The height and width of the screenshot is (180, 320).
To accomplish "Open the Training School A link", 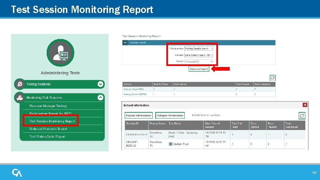I will pyautogui.click(x=135, y=94).
